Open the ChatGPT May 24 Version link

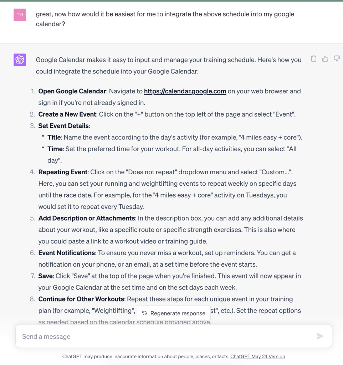pos(258,356)
